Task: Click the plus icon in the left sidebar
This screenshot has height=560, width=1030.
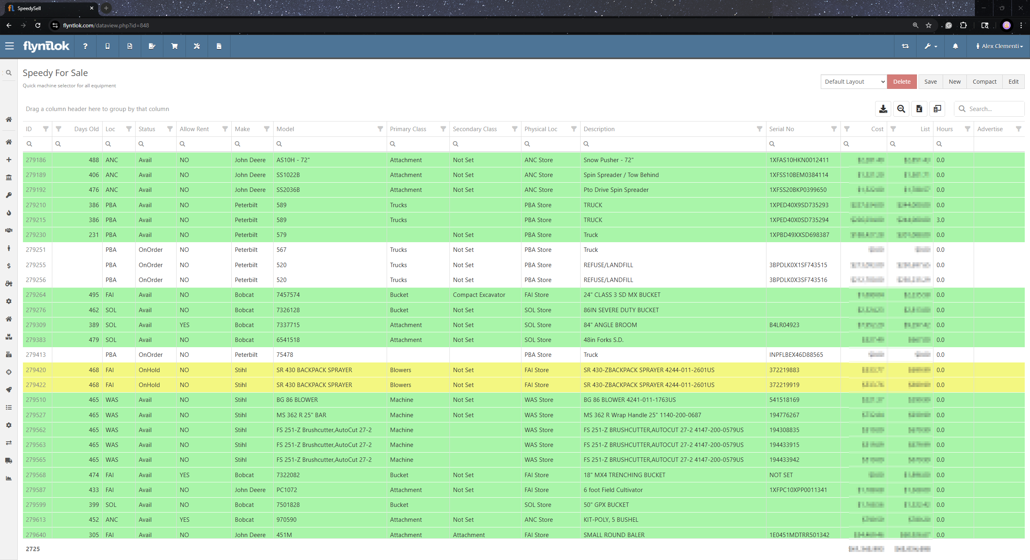Action: [8, 160]
